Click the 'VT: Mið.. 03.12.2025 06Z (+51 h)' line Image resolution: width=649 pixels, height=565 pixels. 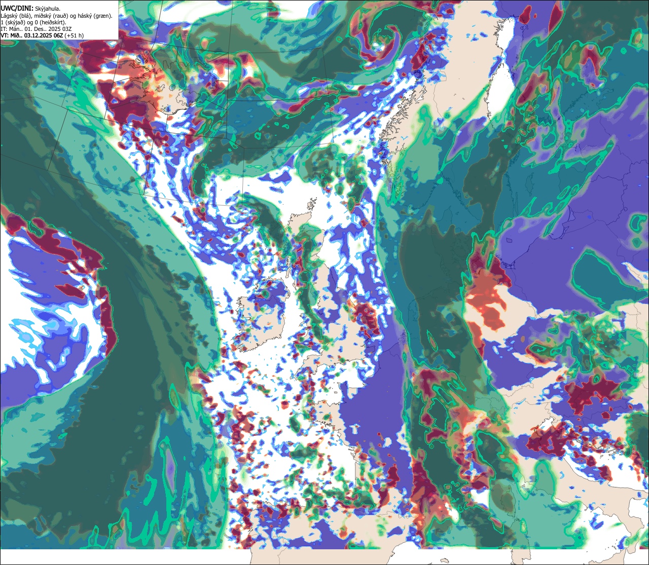pyautogui.click(x=42, y=35)
